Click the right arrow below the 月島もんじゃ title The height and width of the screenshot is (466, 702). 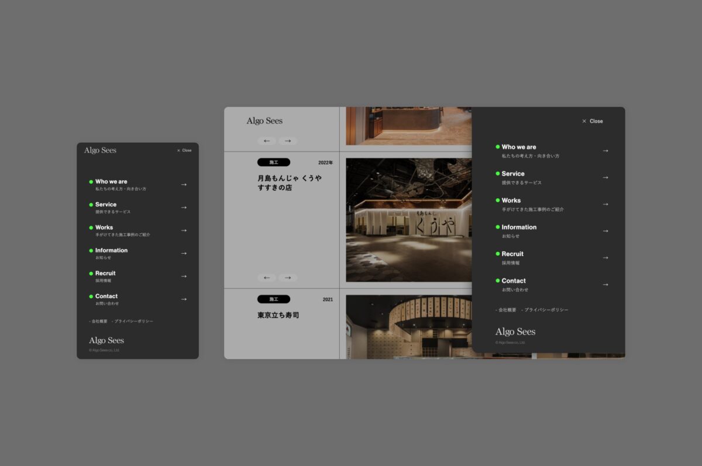288,278
